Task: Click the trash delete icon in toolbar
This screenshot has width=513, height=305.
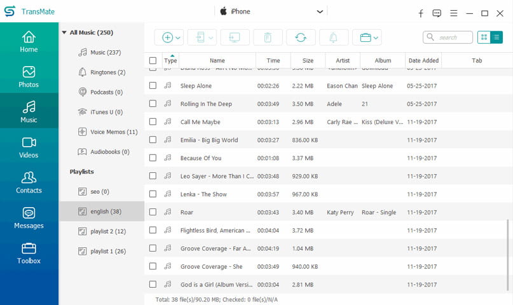Action: pyautogui.click(x=268, y=37)
